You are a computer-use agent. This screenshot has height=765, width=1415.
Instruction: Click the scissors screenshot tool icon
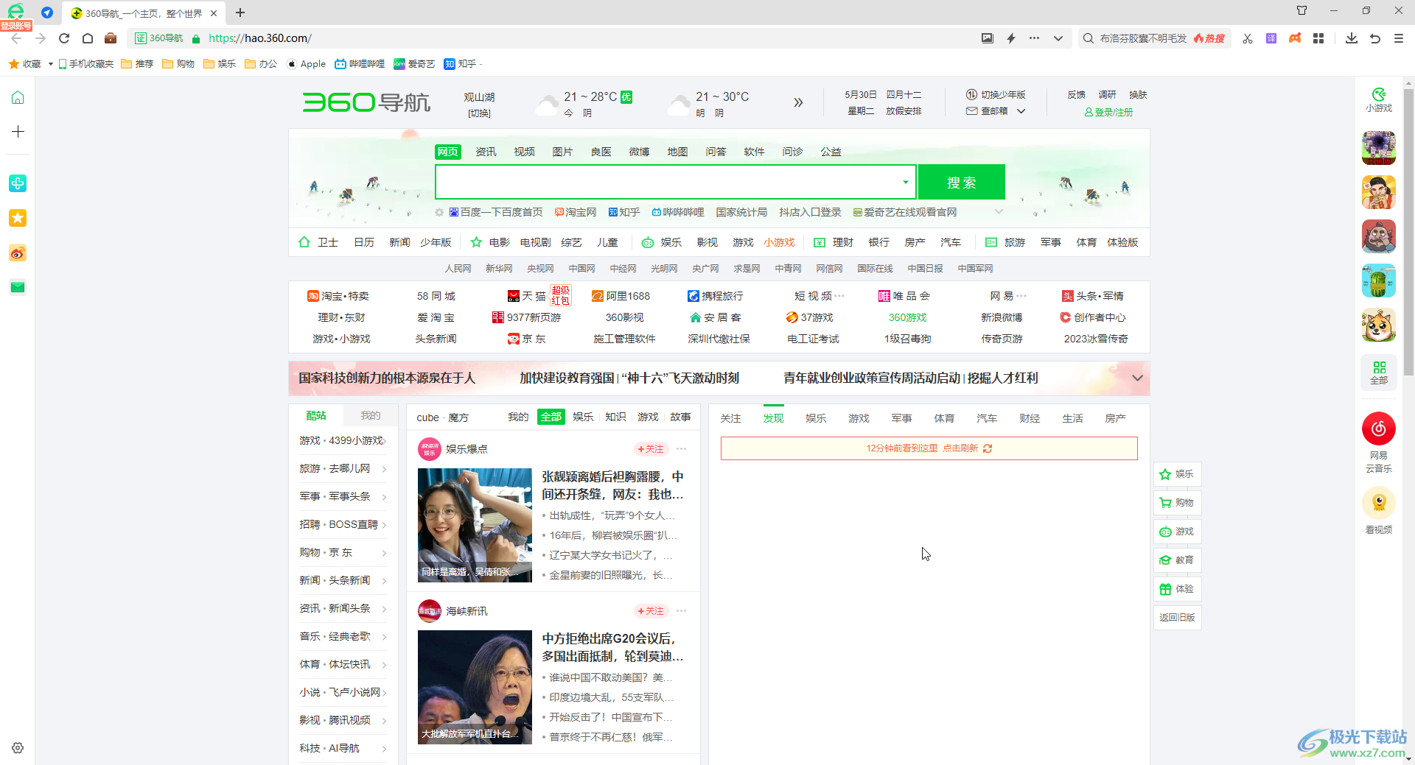(x=1248, y=38)
